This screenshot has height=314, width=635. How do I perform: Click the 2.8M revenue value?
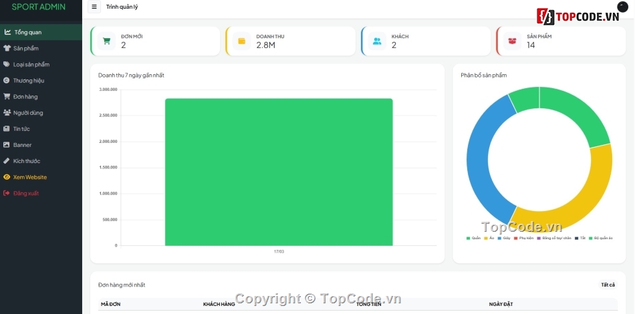[265, 45]
